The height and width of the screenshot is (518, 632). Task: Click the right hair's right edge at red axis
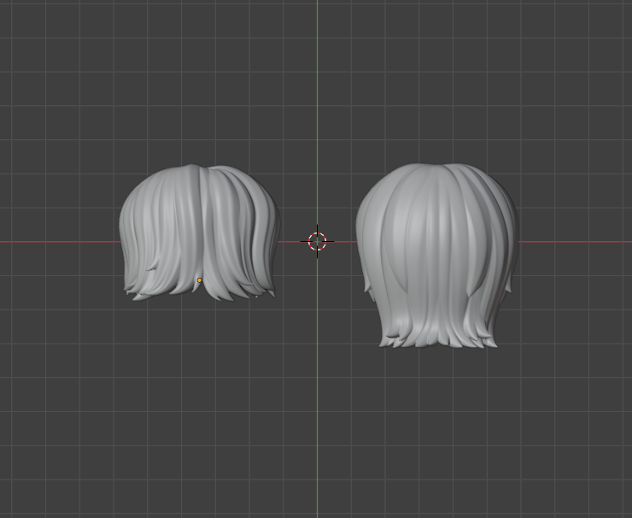516,242
